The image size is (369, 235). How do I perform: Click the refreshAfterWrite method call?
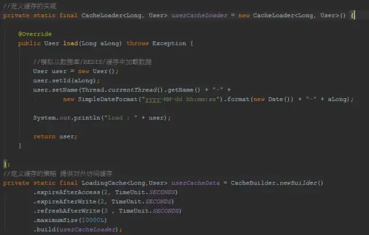tap(69, 211)
